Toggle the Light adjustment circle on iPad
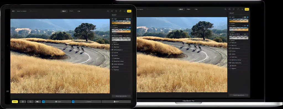 [130, 19]
